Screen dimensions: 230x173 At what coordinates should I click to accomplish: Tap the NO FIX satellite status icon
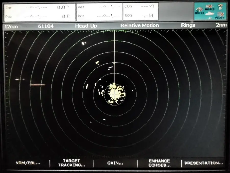(x=199, y=11)
